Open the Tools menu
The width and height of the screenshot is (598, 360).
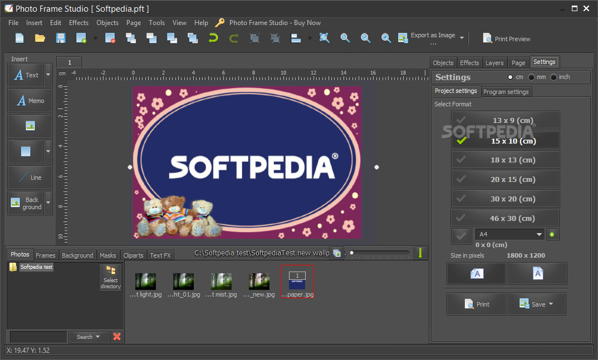click(x=157, y=23)
